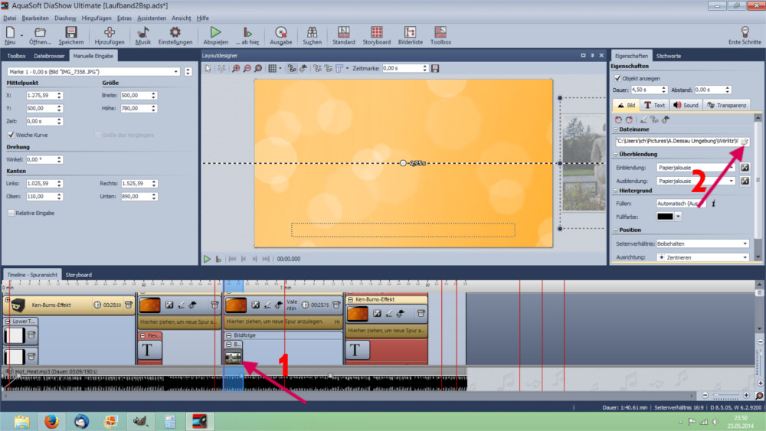The height and width of the screenshot is (431, 766).
Task: Open the Bilderliste view icon
Action: (408, 34)
